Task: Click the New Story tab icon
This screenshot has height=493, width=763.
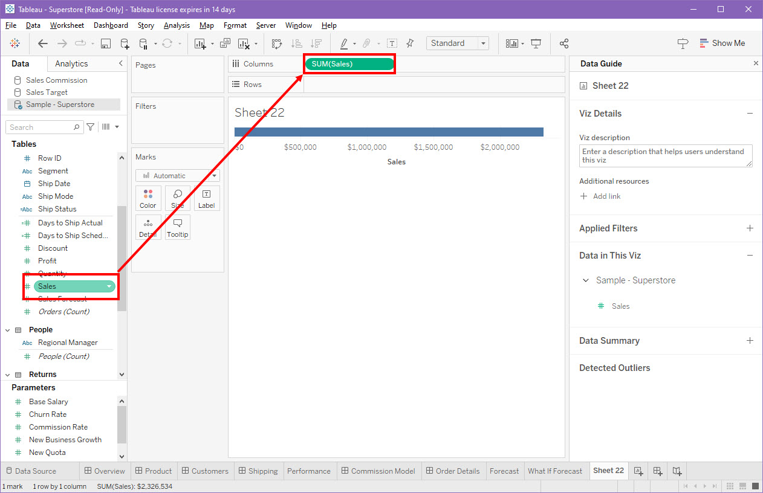Action: (677, 471)
